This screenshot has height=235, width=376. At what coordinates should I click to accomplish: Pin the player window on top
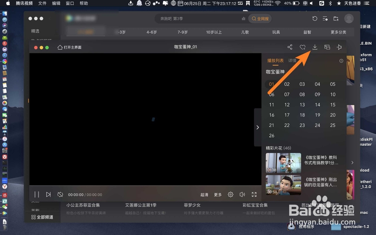pos(339,47)
